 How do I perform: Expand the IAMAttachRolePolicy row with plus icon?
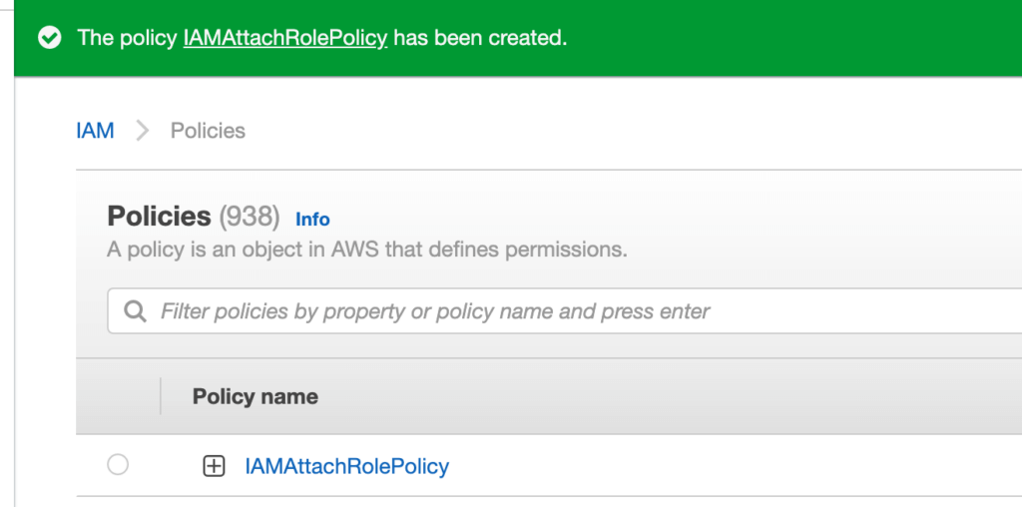coord(214,466)
